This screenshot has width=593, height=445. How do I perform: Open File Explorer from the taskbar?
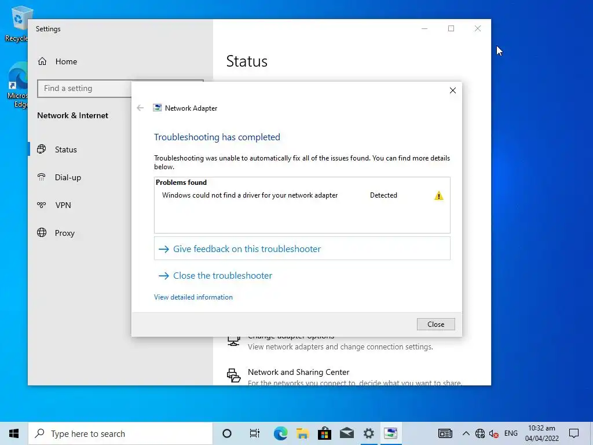tap(302, 433)
